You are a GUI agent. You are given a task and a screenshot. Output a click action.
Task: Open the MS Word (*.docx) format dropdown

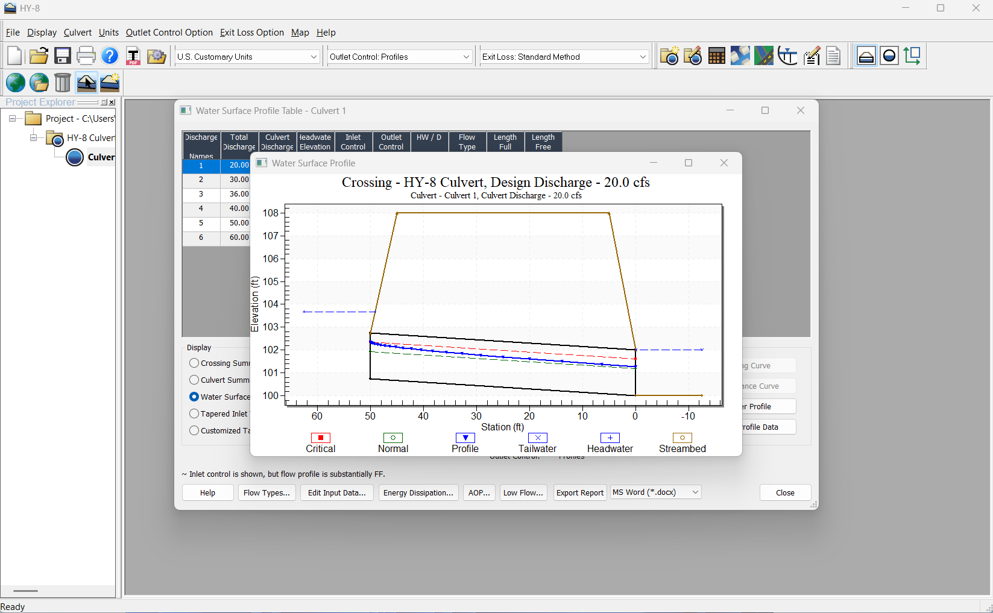[656, 492]
